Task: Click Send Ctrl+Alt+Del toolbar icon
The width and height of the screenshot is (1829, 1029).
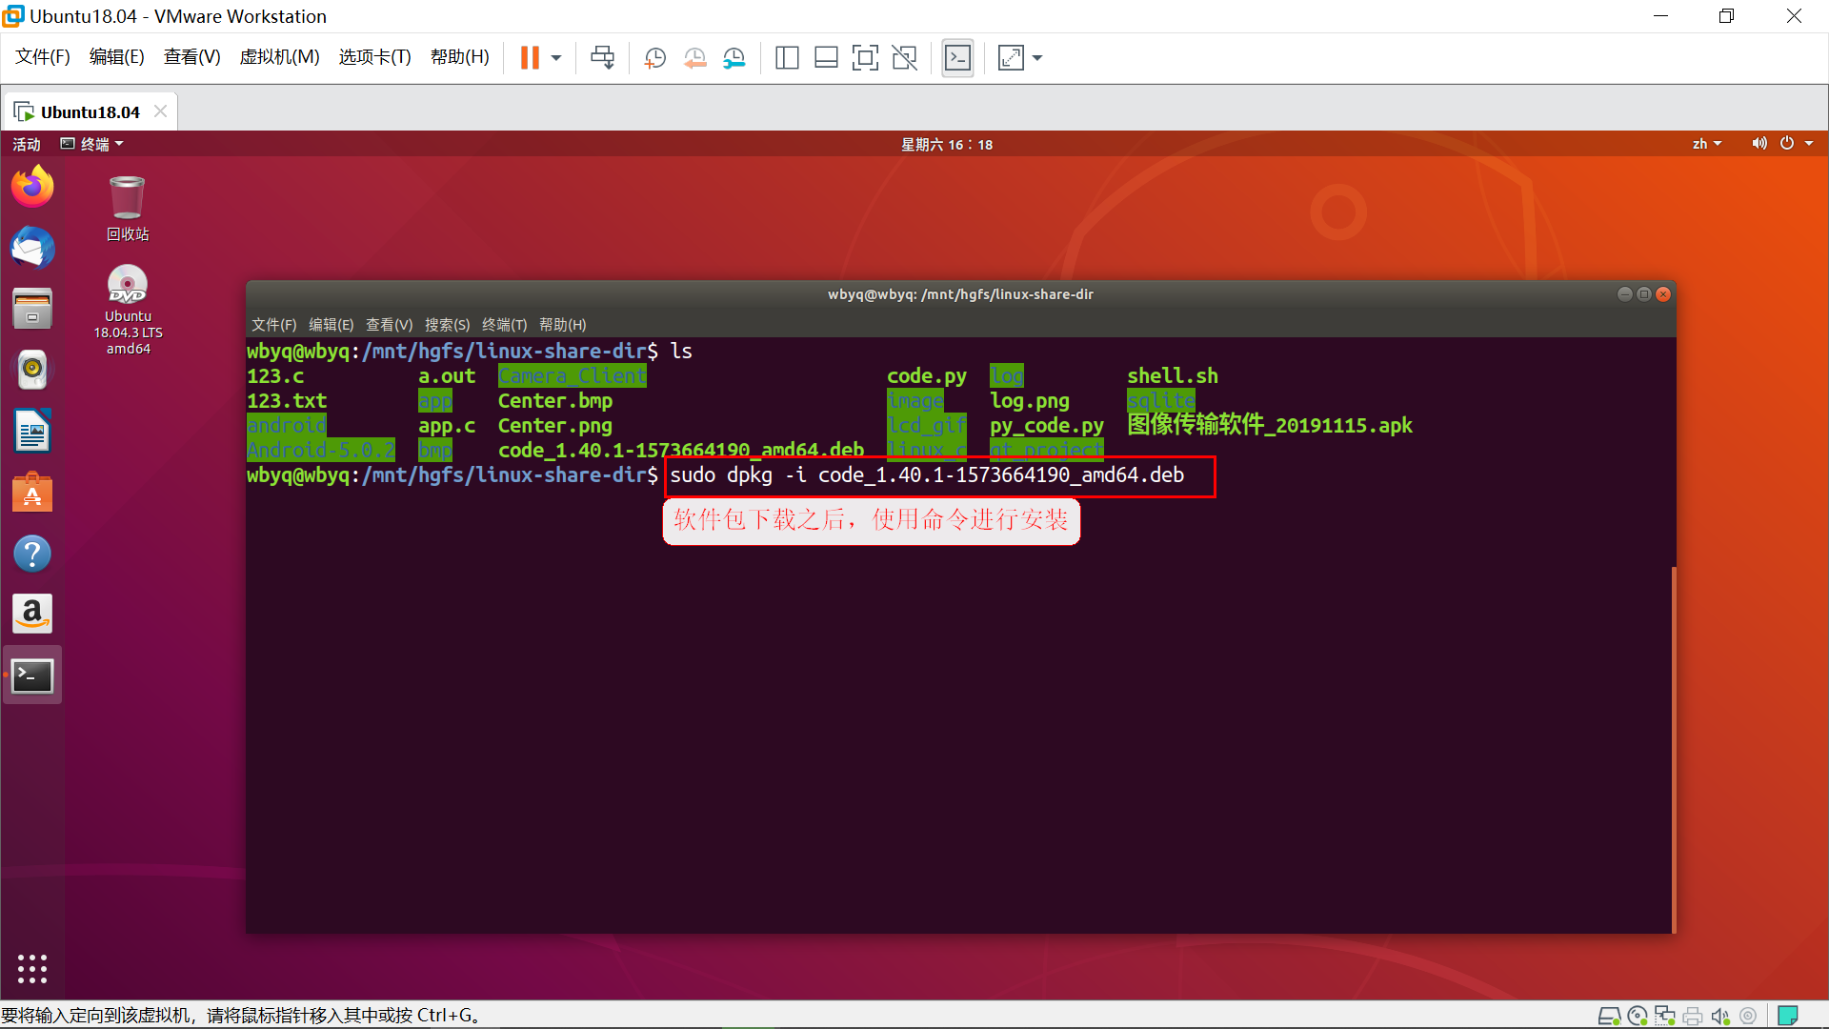Action: [602, 58]
